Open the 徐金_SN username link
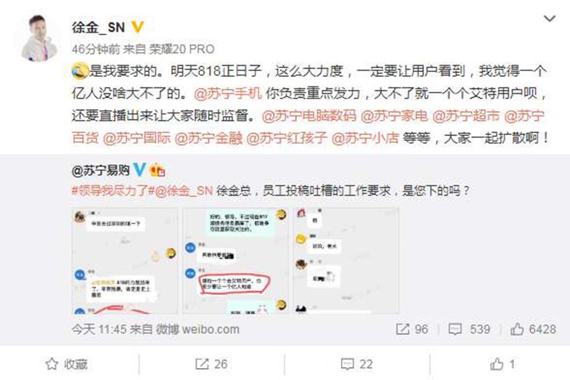Screen dimensions: 570x380 pos(98,27)
